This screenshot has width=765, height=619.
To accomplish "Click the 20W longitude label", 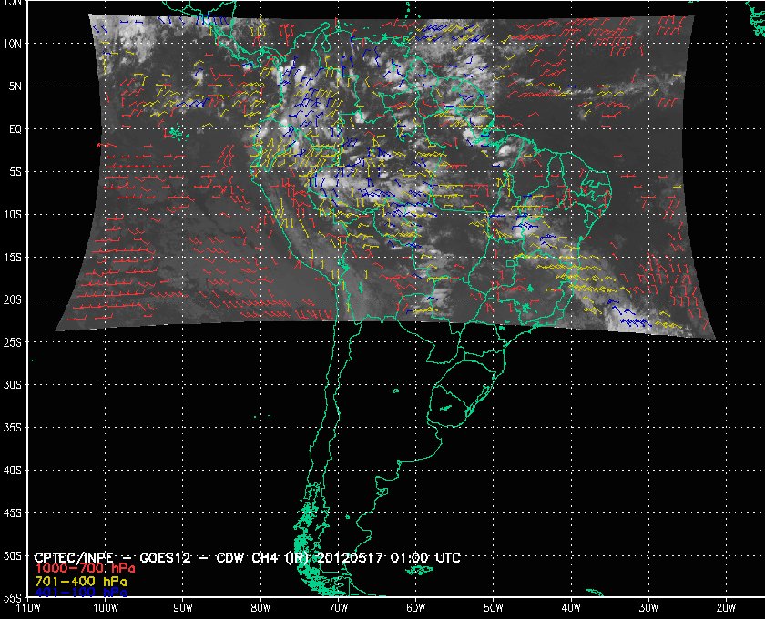I will point(726,608).
